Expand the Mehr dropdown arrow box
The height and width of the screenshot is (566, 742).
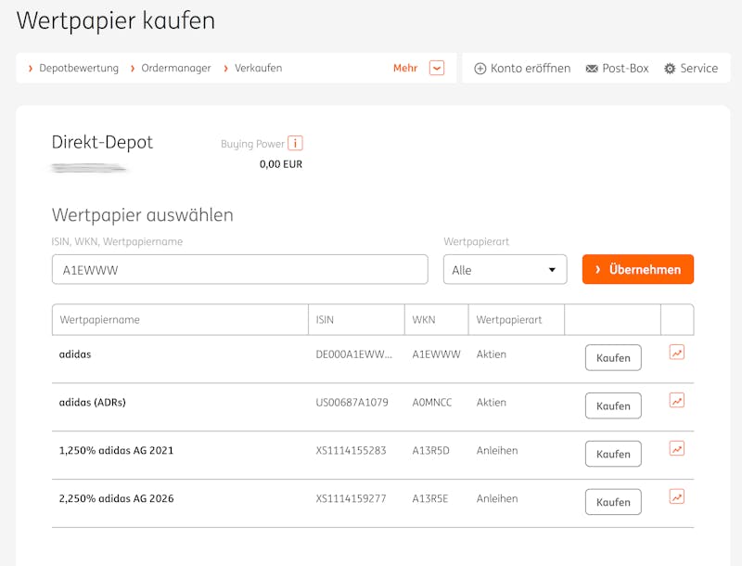point(436,68)
